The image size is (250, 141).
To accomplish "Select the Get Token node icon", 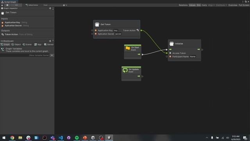I will 97,24.
